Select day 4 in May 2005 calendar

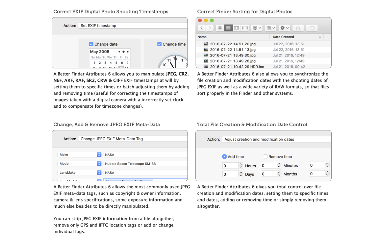click(x=111, y=63)
